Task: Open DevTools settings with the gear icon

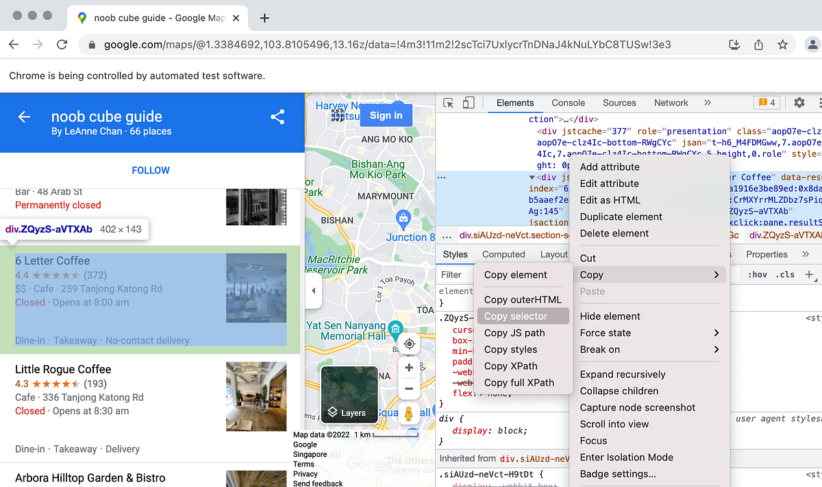Action: (x=799, y=102)
